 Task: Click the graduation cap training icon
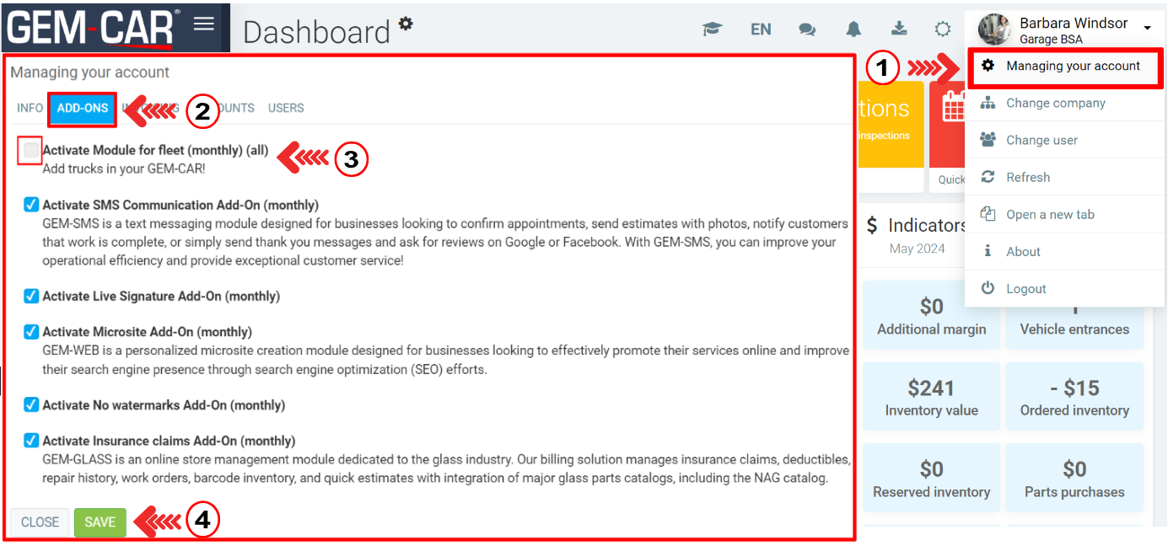[713, 29]
